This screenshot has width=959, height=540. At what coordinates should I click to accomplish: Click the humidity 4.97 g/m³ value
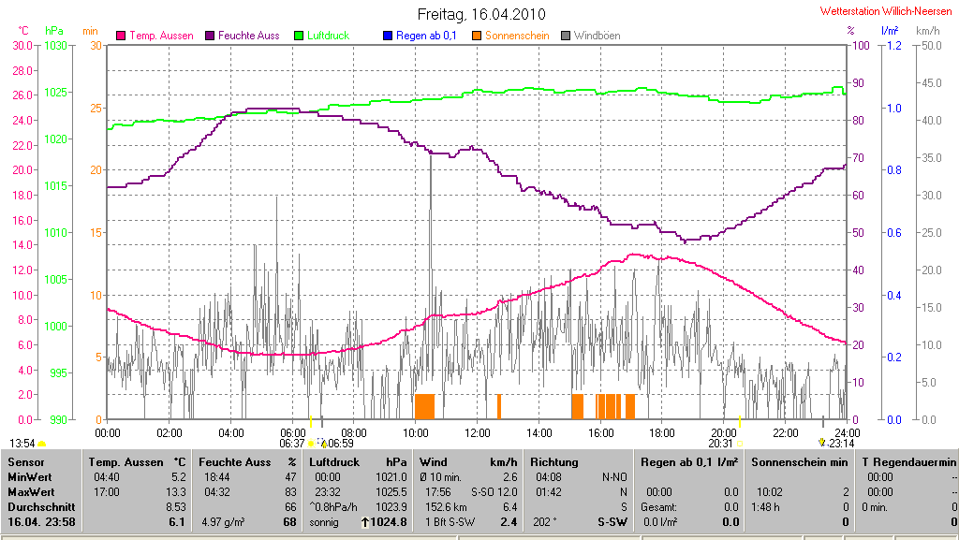click(223, 522)
